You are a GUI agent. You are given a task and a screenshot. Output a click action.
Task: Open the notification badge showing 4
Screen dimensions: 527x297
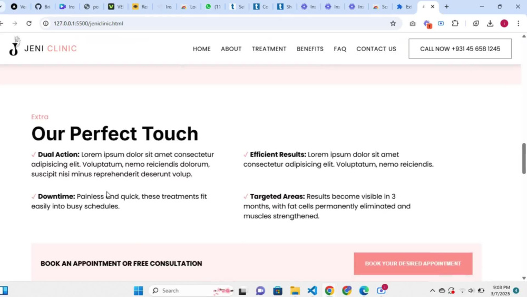pos(516,291)
